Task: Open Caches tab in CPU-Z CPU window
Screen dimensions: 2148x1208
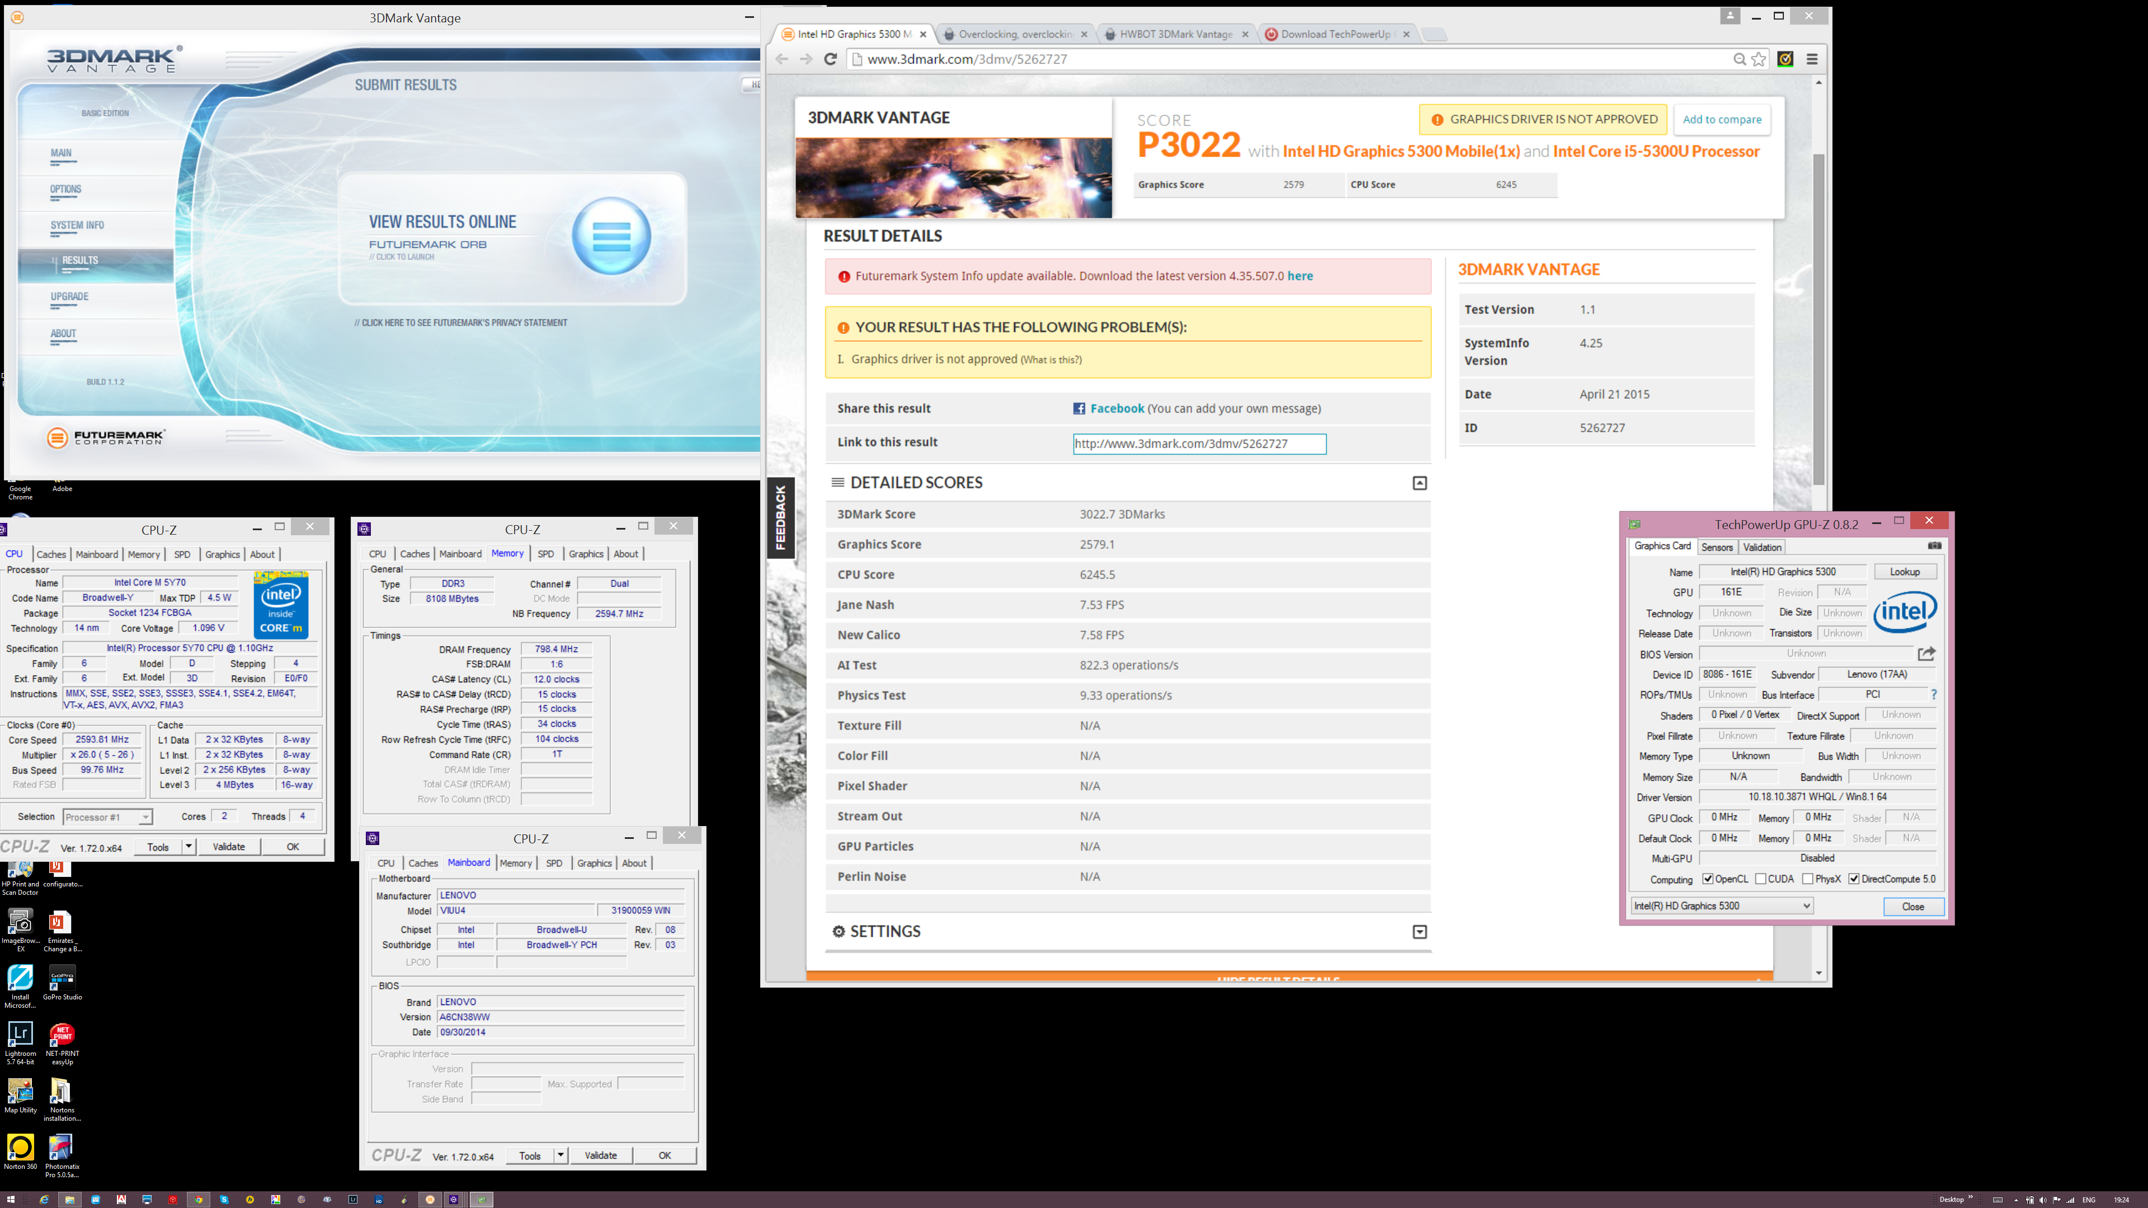Action: (51, 554)
